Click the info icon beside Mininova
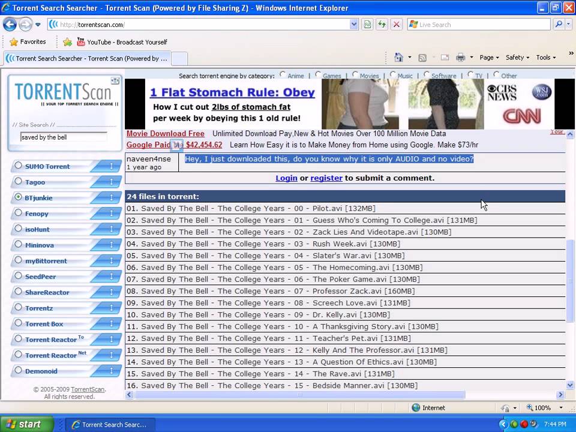 pos(110,245)
